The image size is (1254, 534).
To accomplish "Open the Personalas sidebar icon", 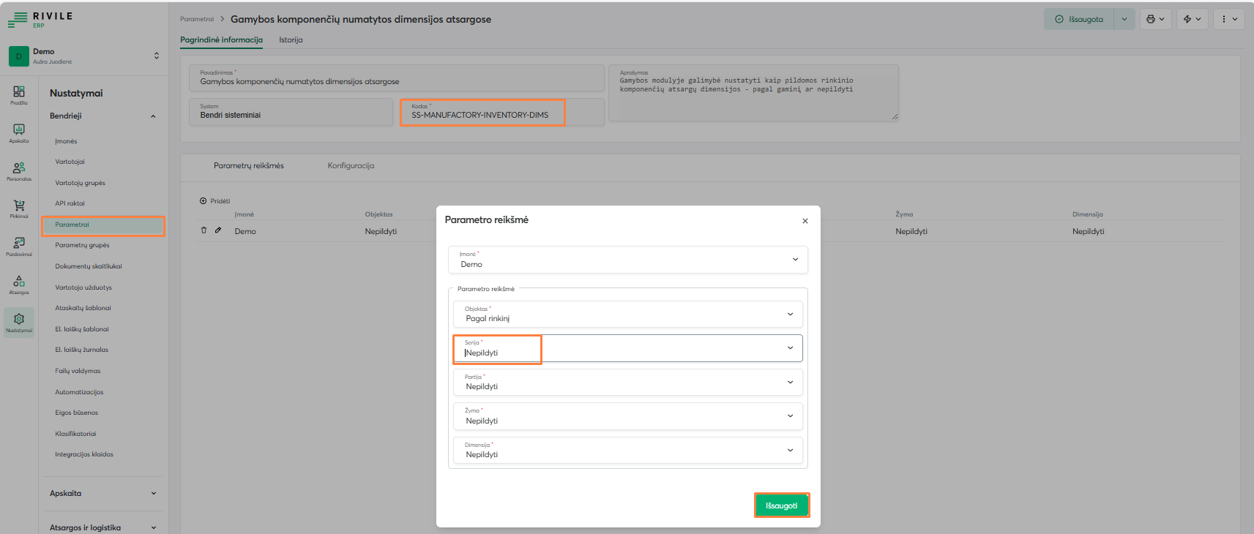I will pyautogui.click(x=19, y=170).
